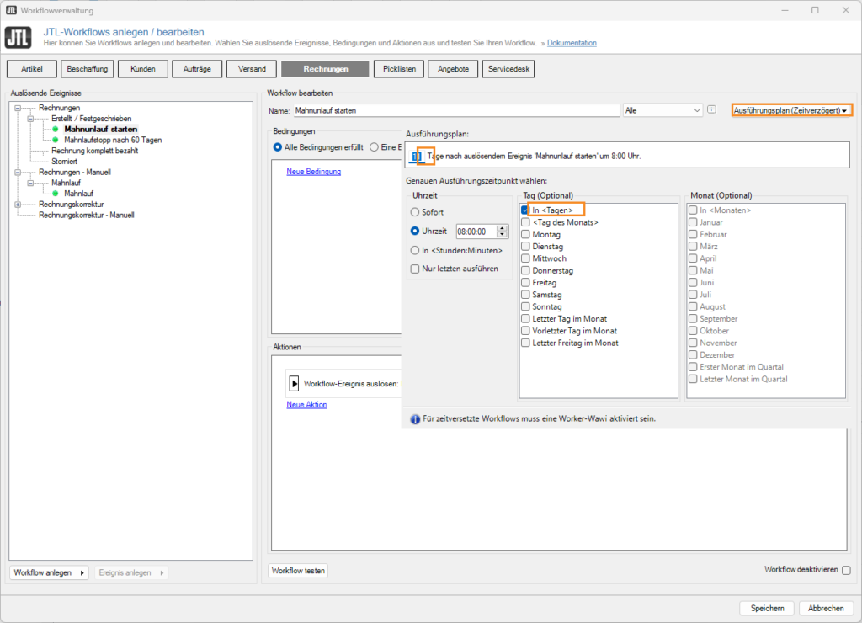Switch to the Picklisten tab

tap(398, 68)
